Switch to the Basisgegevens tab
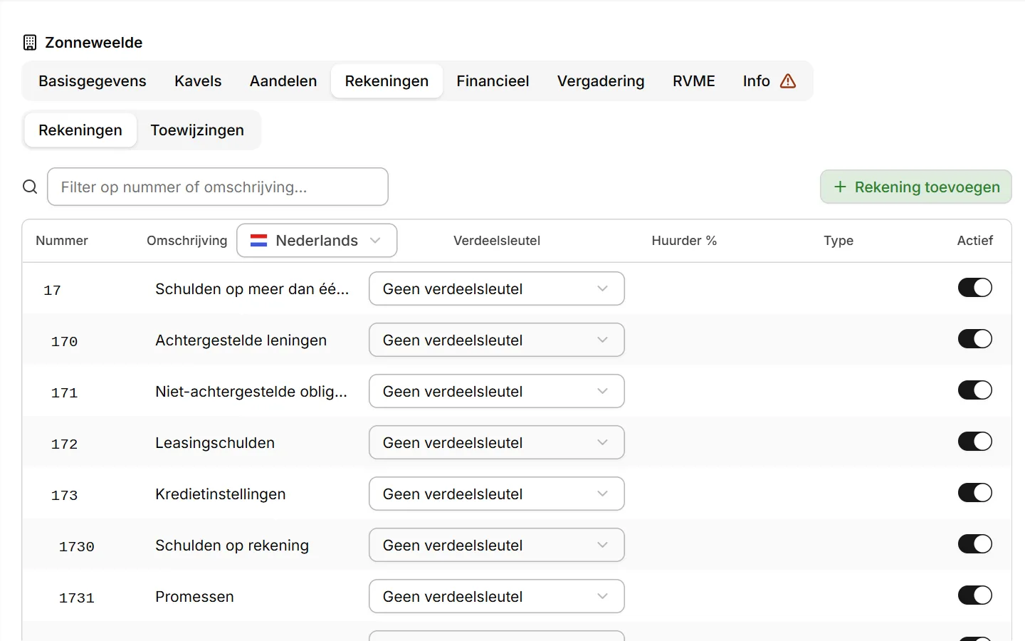Screen dimensions: 1025x641 (93, 81)
